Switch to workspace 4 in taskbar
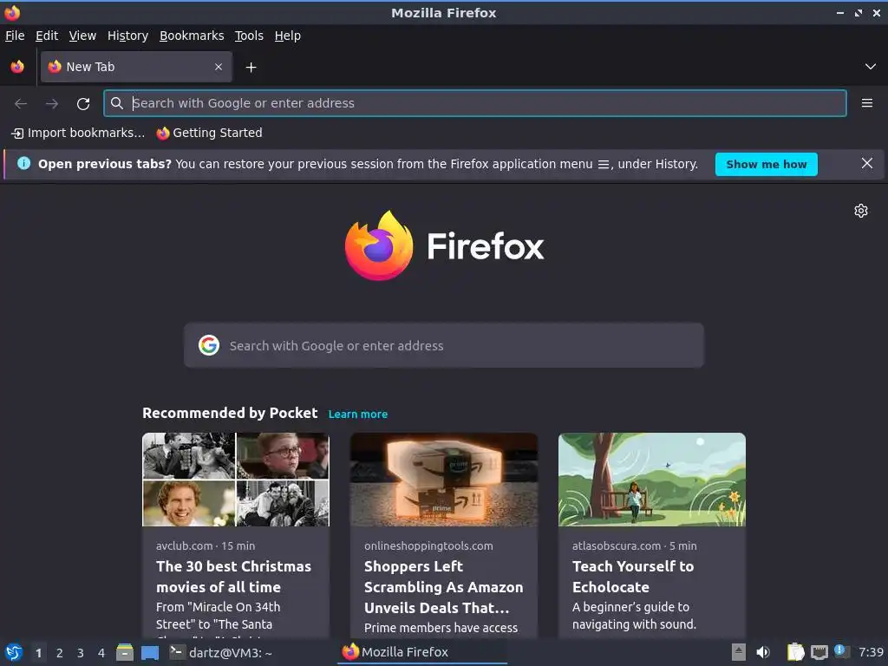This screenshot has width=888, height=666. 101,653
